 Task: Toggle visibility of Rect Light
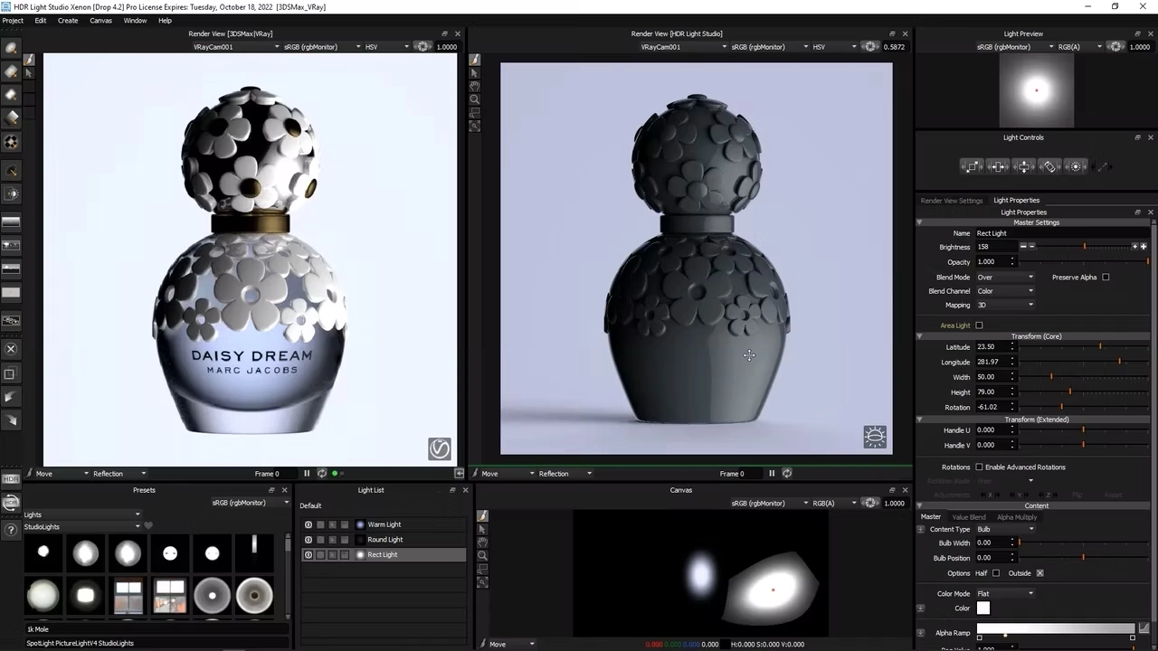(x=308, y=554)
